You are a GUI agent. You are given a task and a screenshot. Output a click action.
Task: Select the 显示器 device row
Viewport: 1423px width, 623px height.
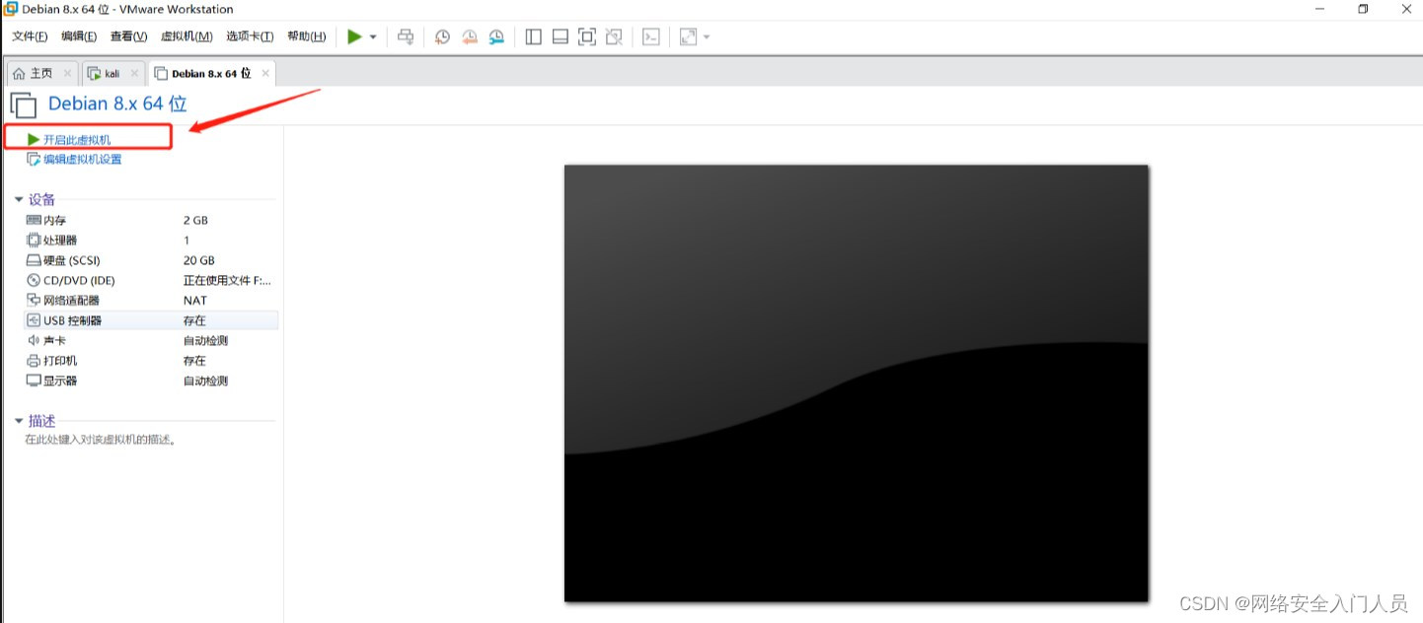[x=151, y=381]
